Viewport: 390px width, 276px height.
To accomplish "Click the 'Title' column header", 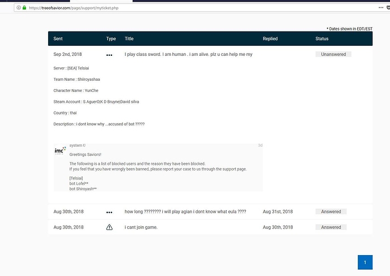I will pyautogui.click(x=129, y=38).
